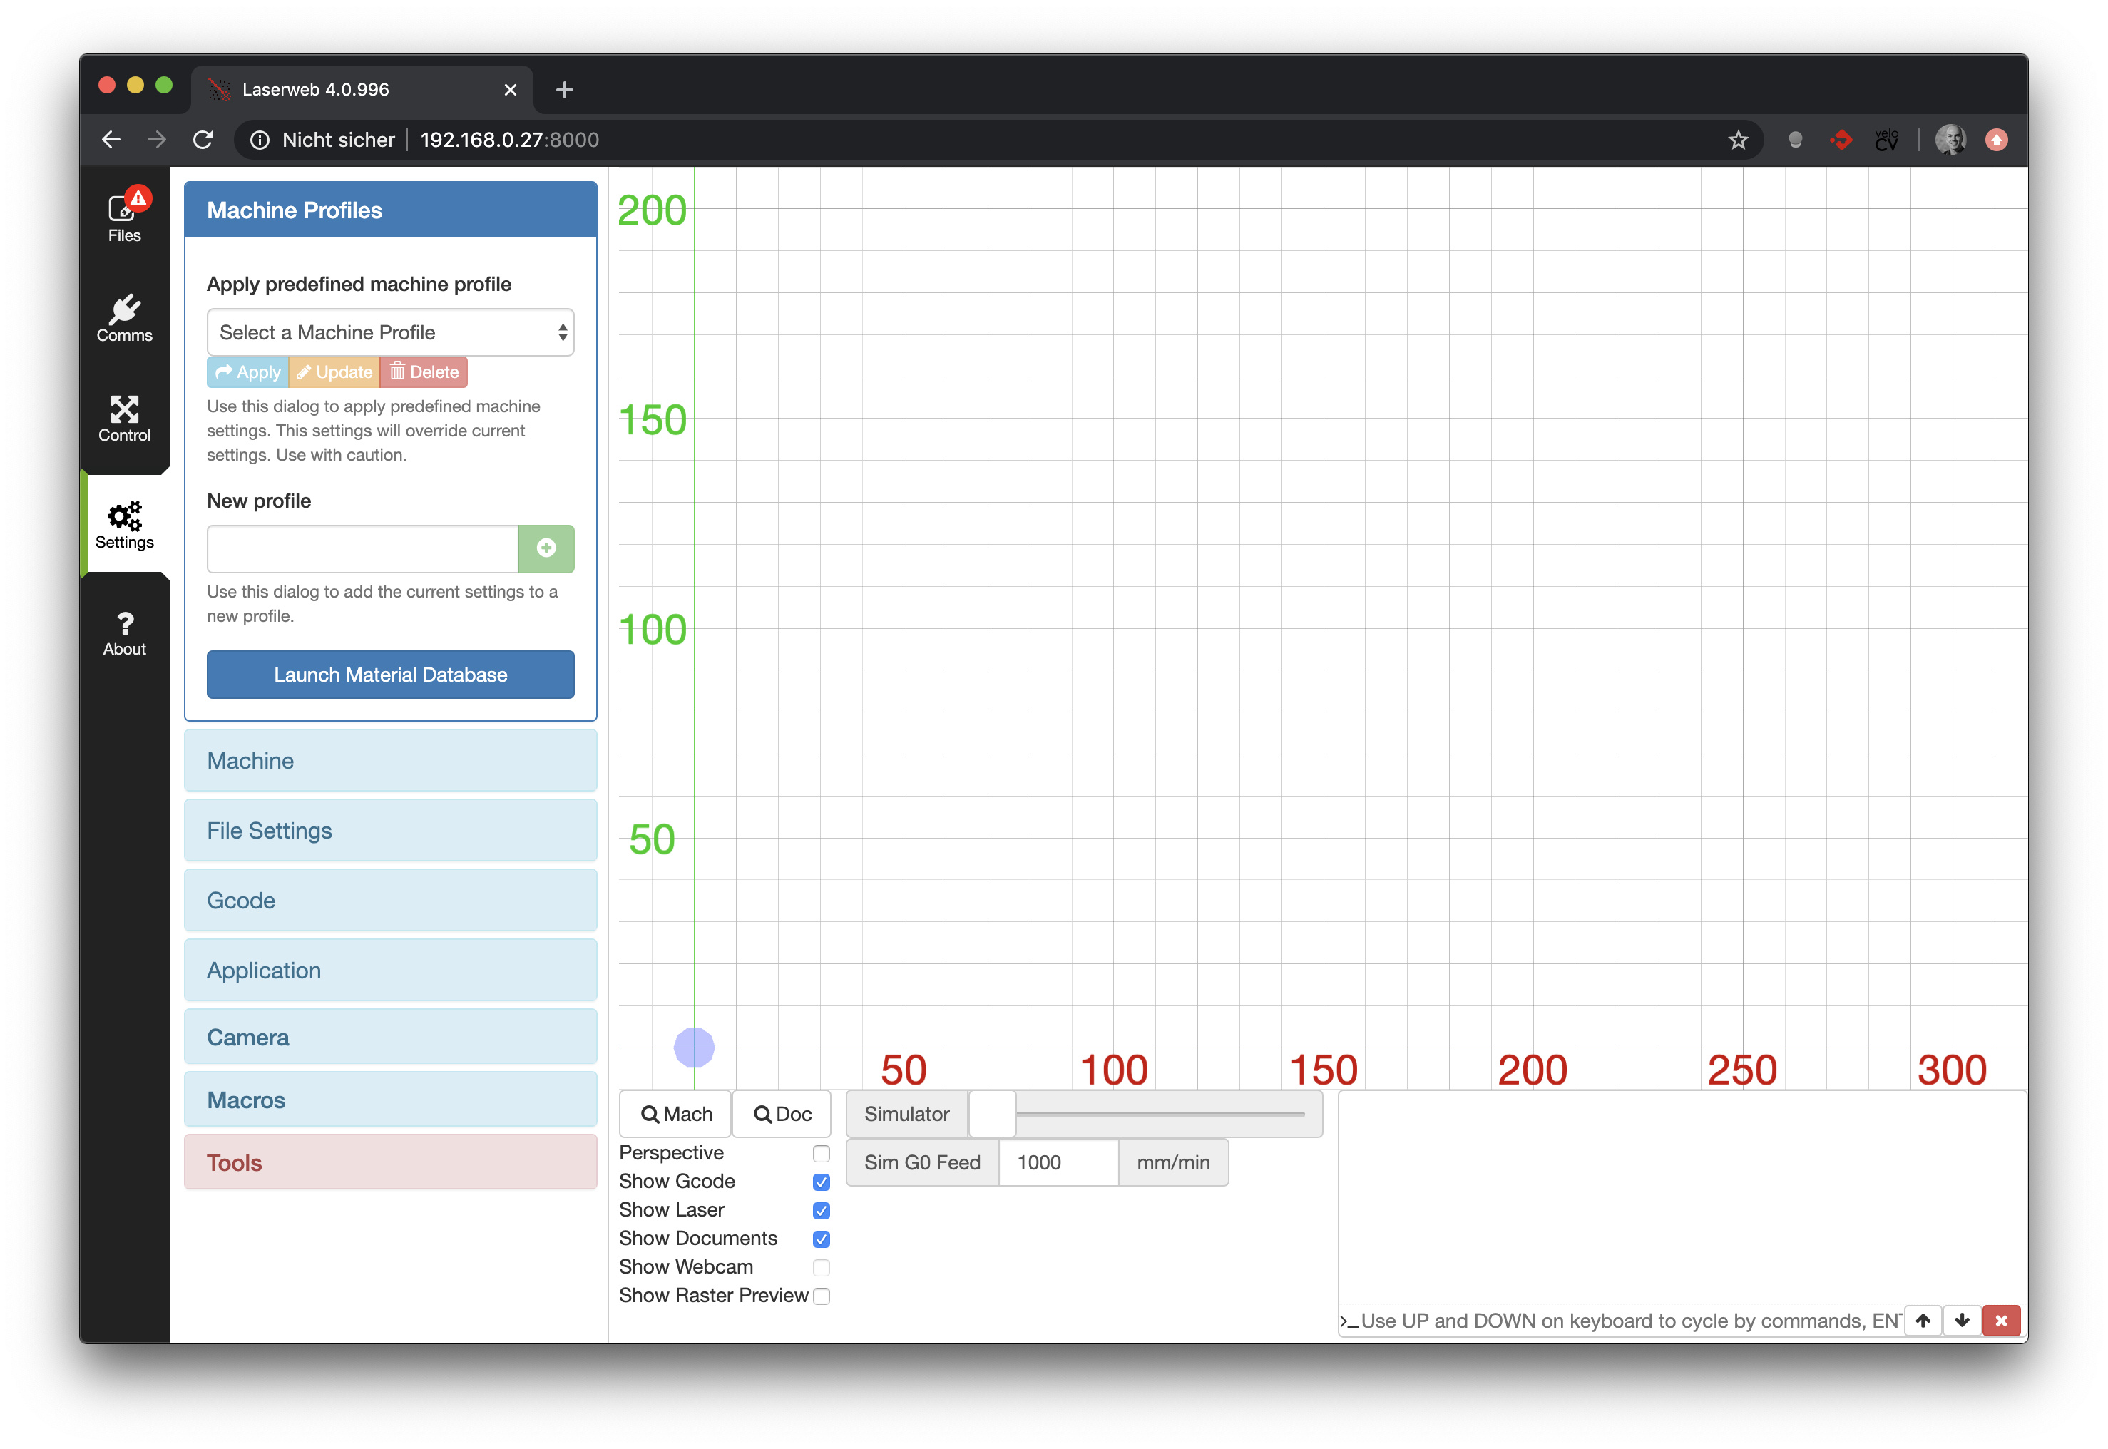Click the console down arrow button
Screen dimensions: 2108x1449
[1961, 1320]
